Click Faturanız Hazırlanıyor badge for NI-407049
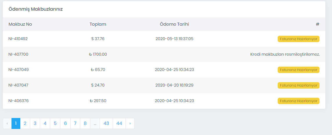 [299, 70]
